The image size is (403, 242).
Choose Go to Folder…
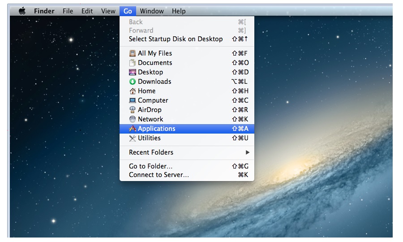pos(187,166)
